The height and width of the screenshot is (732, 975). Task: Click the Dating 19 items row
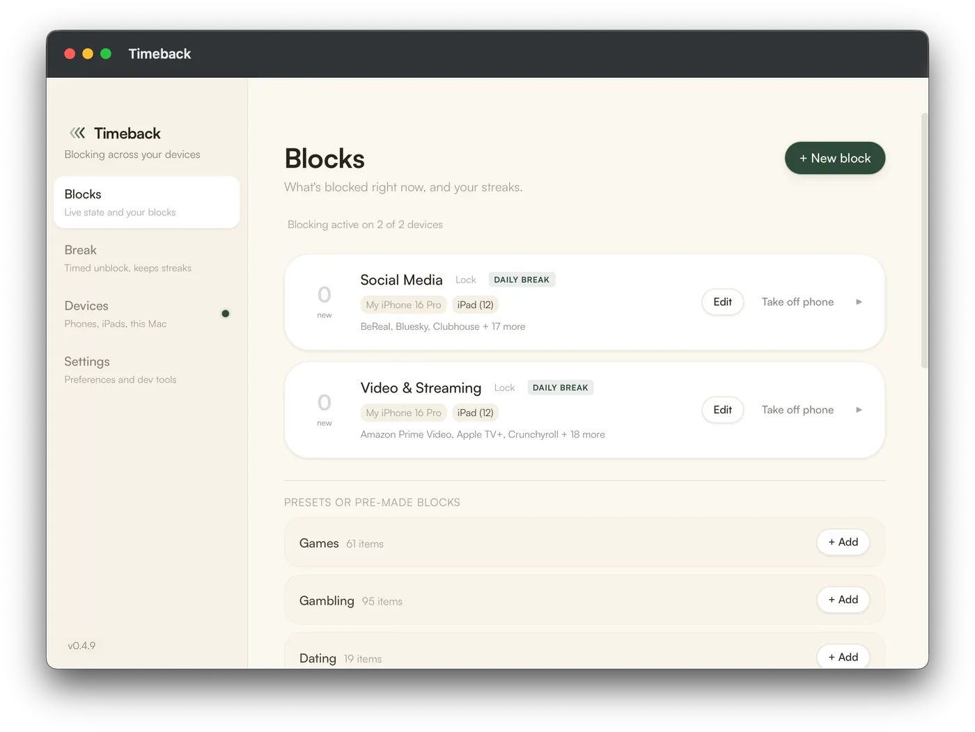click(584, 651)
